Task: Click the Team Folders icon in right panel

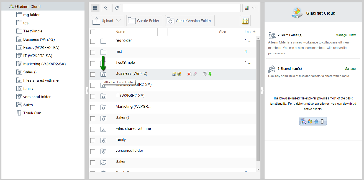Action: (272, 36)
